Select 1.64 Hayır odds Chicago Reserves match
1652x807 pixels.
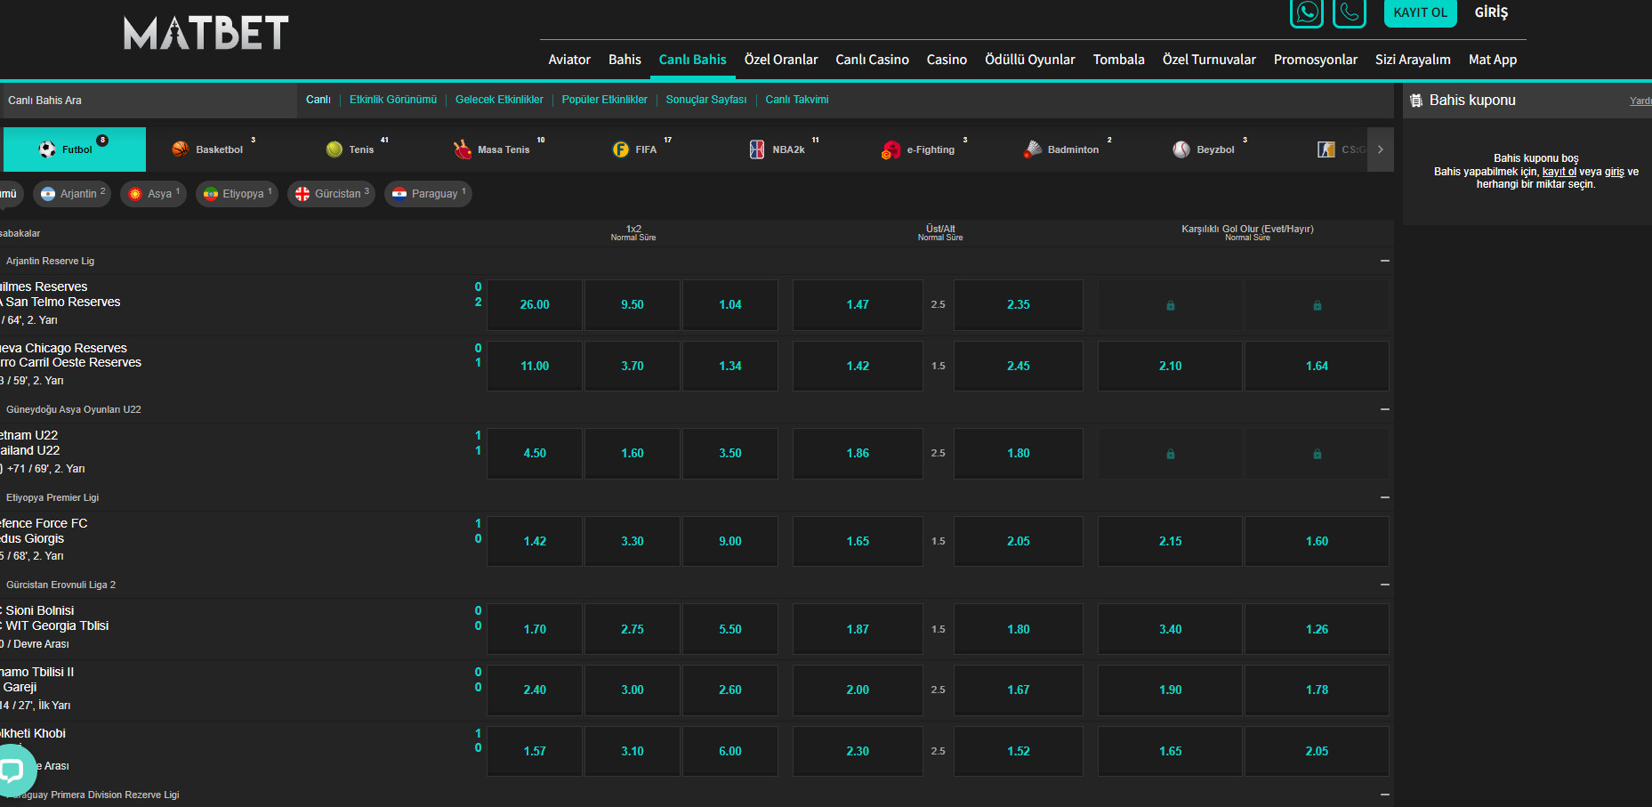1317,366
